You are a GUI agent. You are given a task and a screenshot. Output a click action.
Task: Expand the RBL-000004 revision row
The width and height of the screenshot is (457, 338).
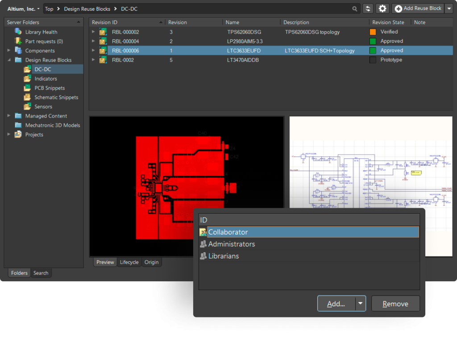click(x=93, y=41)
